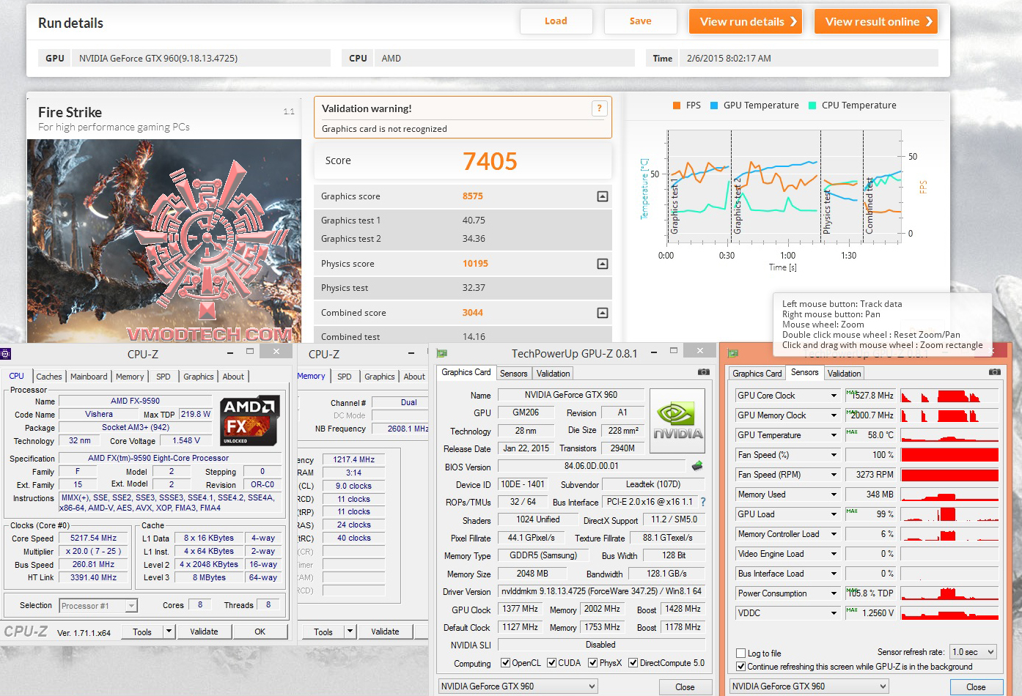Expand the Physics score details
This screenshot has height=696, width=1022.
coord(602,264)
